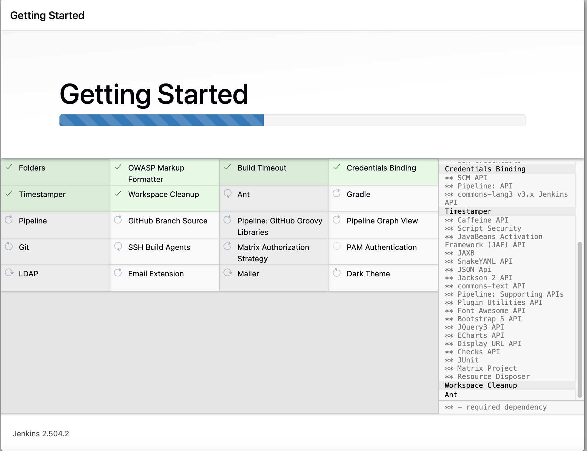
Task: Click the Font Awesome API log line
Action: tap(485, 311)
